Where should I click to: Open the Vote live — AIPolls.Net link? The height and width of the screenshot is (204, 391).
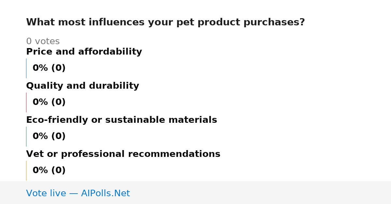(x=78, y=193)
